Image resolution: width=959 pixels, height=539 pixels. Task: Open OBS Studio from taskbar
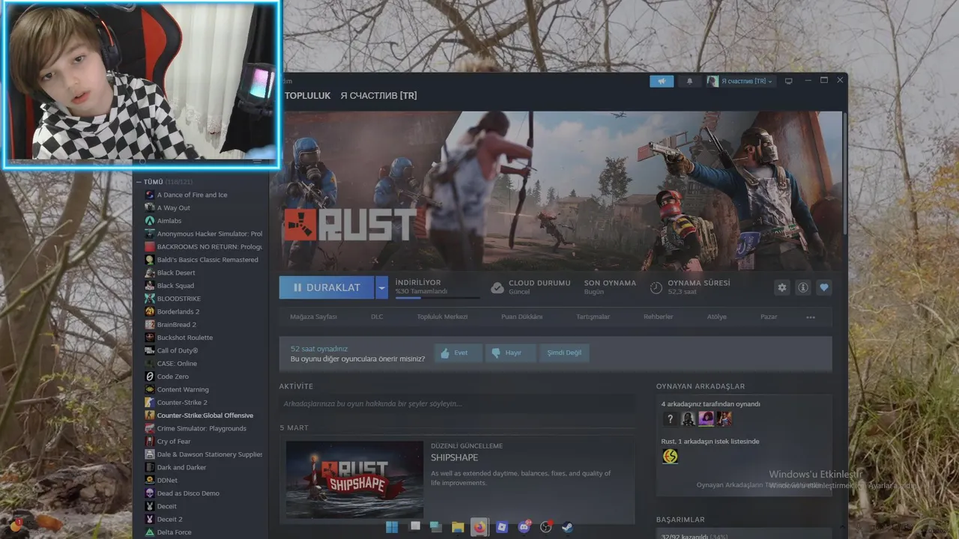pos(546,527)
